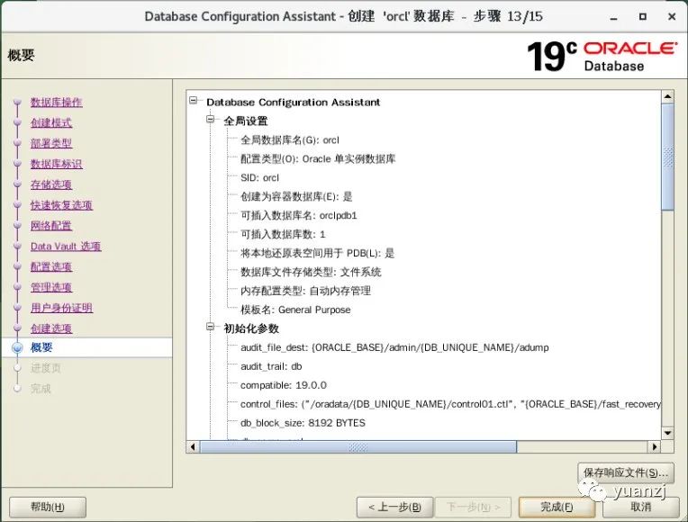Image resolution: width=688 pixels, height=522 pixels.
Task: Minimize the DBCA window
Action: tap(613, 17)
